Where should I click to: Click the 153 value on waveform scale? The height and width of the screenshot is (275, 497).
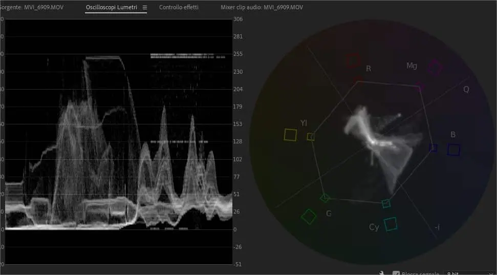pyautogui.click(x=238, y=124)
